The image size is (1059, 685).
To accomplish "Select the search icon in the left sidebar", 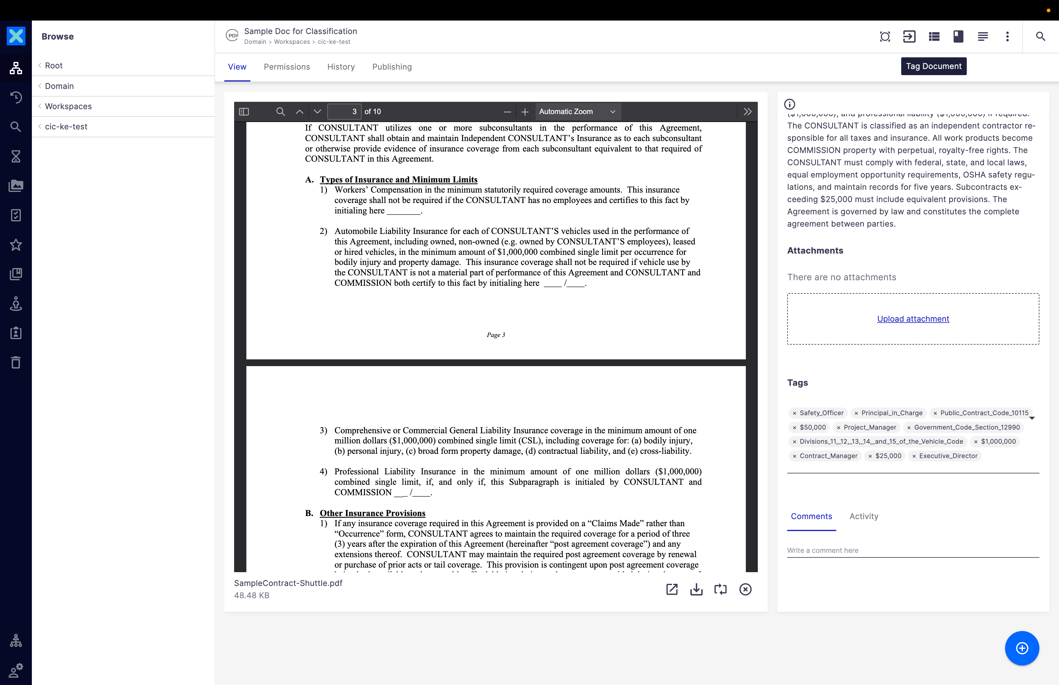I will pyautogui.click(x=16, y=126).
